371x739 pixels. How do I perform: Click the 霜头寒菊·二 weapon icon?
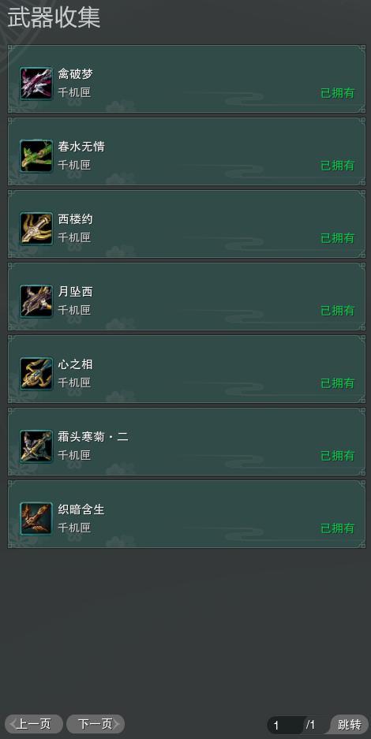click(36, 446)
